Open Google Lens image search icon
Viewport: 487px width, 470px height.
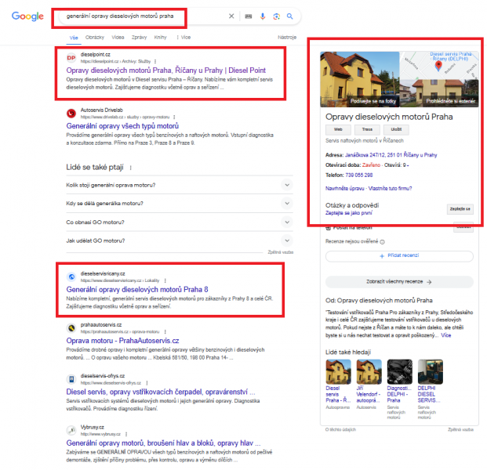(276, 16)
